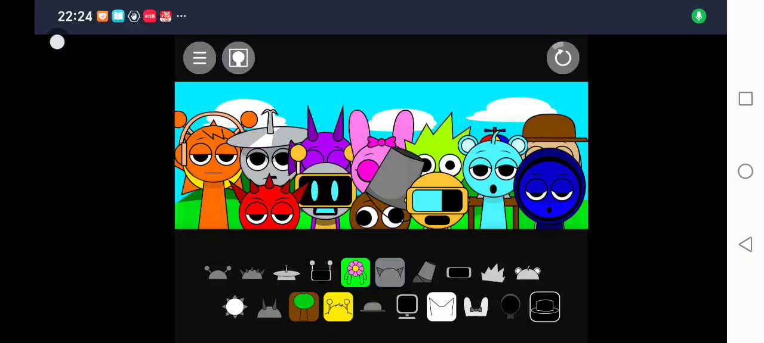764x343 pixels.
Task: Open the three-dots notification overflow
Action: [x=181, y=16]
